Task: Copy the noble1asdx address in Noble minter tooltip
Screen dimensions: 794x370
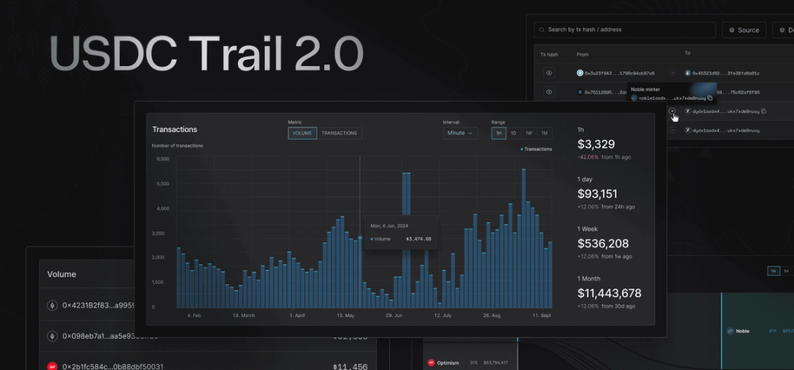Action: [710, 98]
